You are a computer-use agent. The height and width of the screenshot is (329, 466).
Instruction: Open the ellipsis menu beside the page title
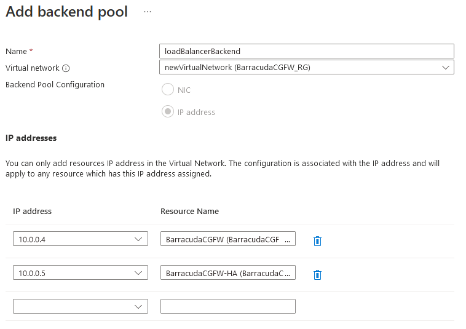pyautogui.click(x=148, y=12)
